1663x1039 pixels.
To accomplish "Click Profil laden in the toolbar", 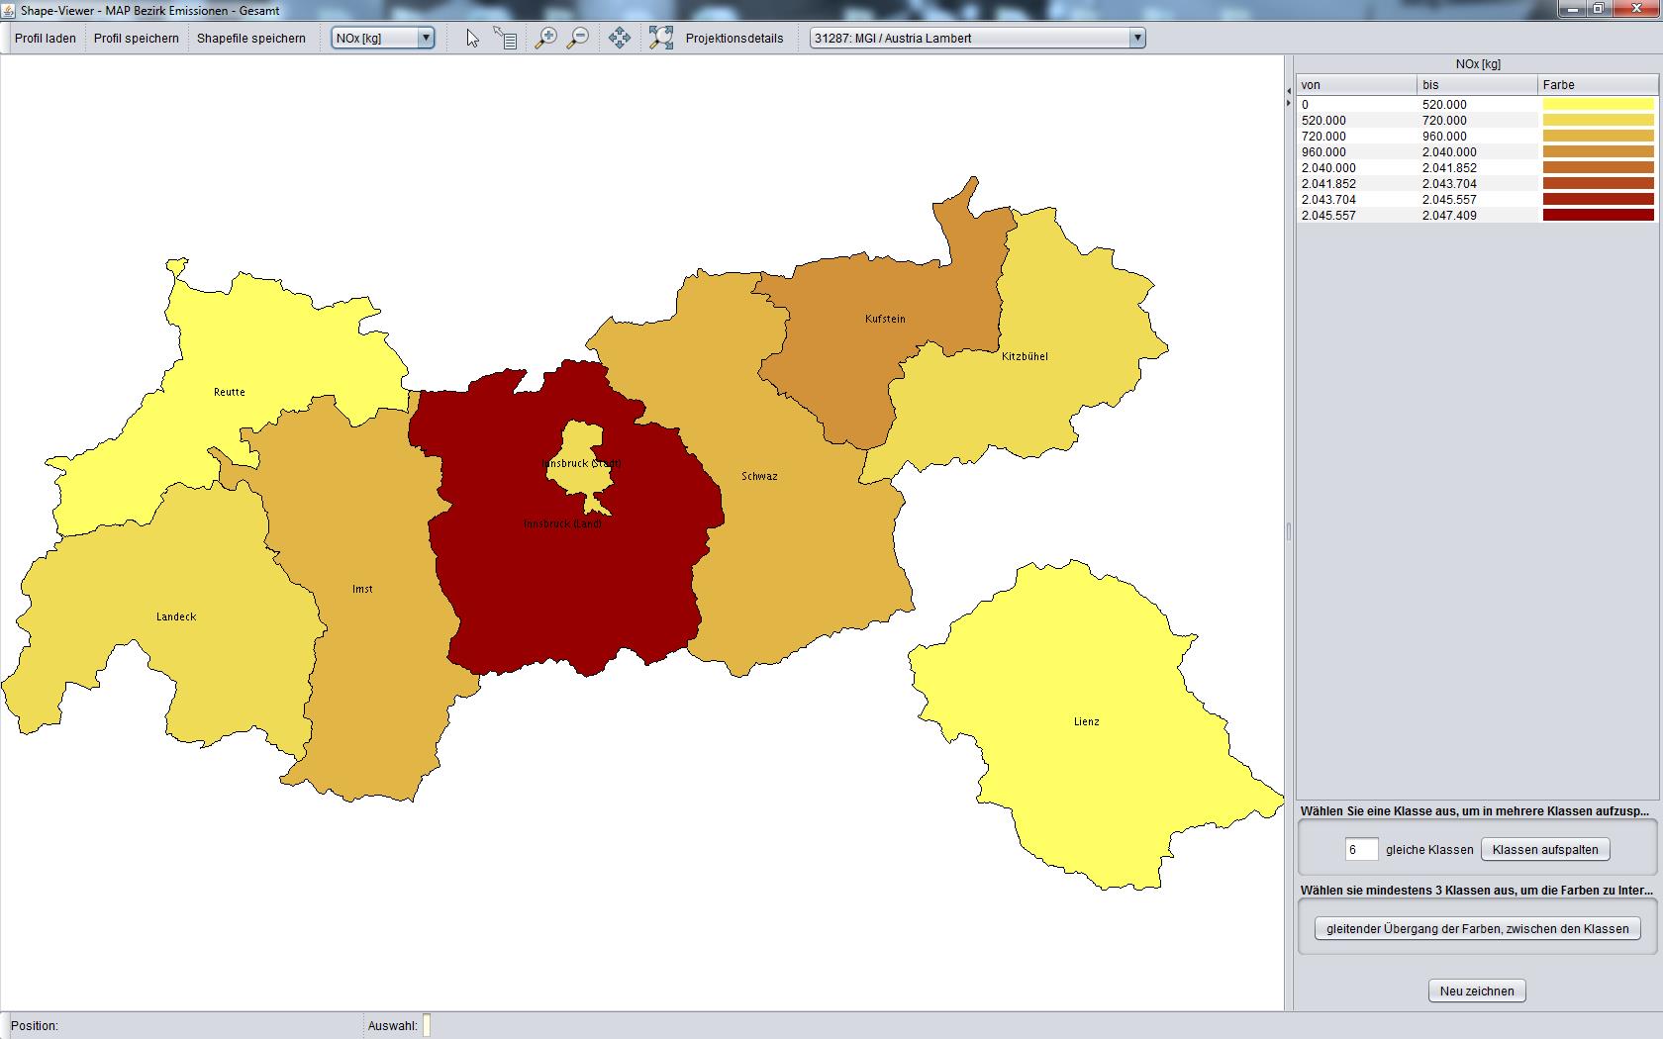I will coord(46,39).
